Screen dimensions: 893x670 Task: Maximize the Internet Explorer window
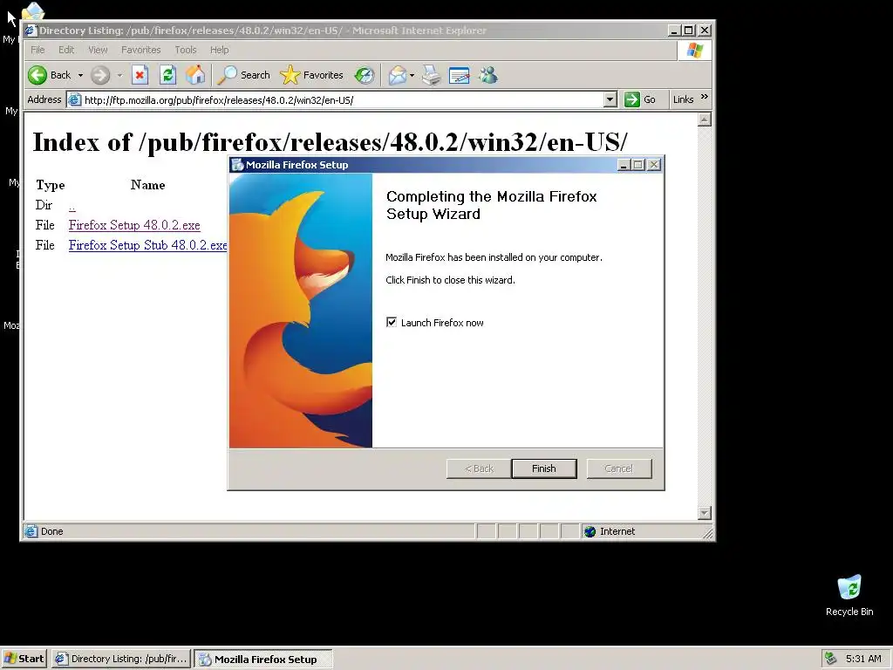(x=689, y=31)
